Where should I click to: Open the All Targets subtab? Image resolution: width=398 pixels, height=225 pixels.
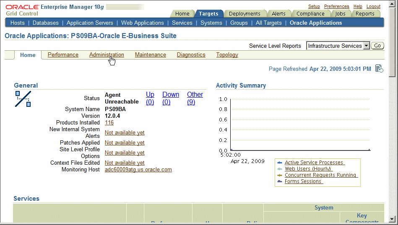tap(268, 23)
